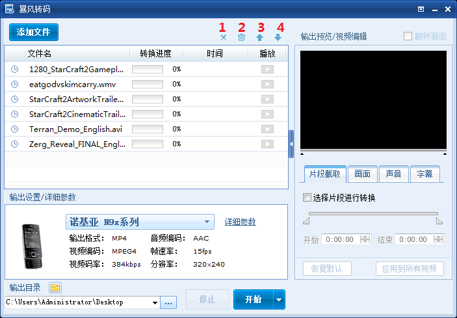The image size is (457, 318).
Task: Play the Terran_Demo_English.avi preview
Action: coord(267,129)
